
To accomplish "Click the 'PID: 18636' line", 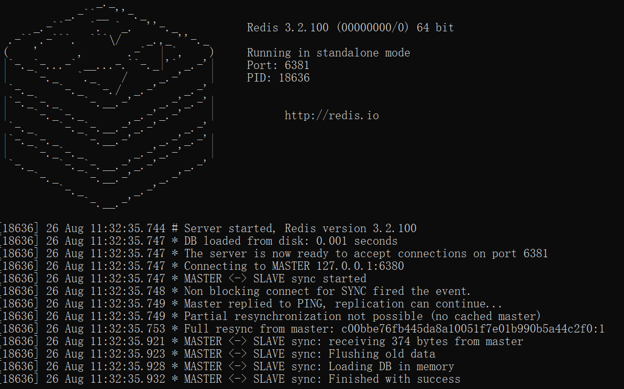I will pos(278,77).
